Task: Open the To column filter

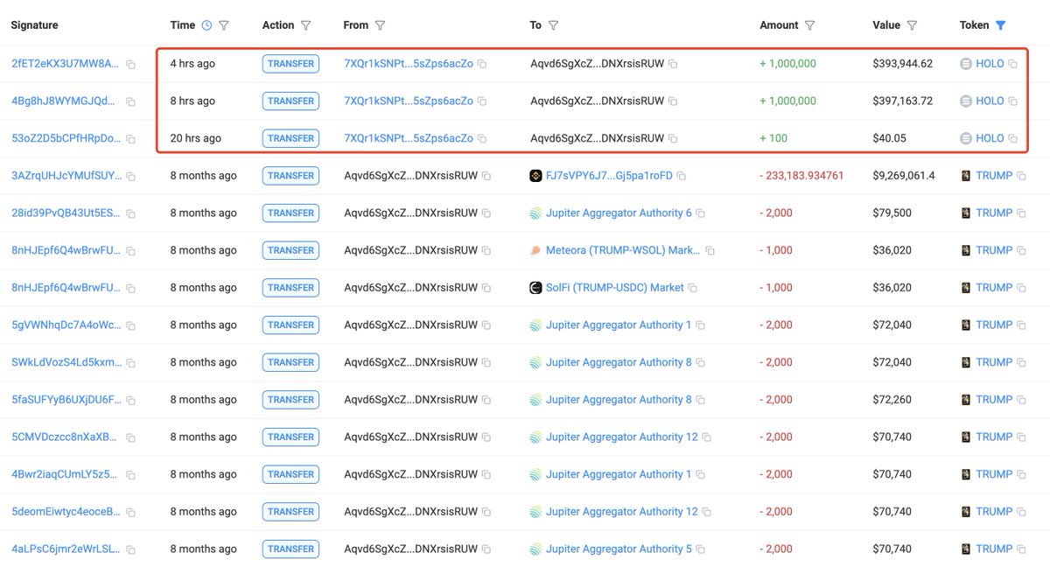Action: tap(553, 25)
